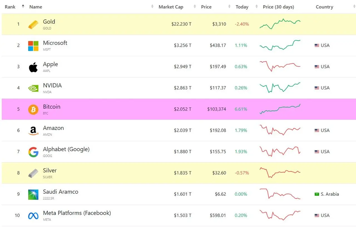This screenshot has height=228, width=356.
Task: Click the Amazon logo icon
Action: point(33,131)
